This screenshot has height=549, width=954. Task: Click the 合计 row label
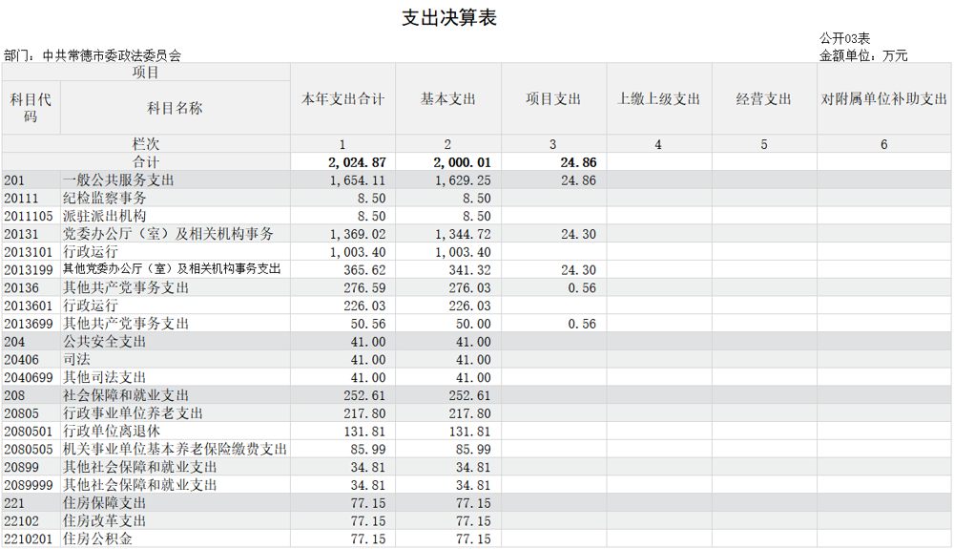click(x=145, y=162)
